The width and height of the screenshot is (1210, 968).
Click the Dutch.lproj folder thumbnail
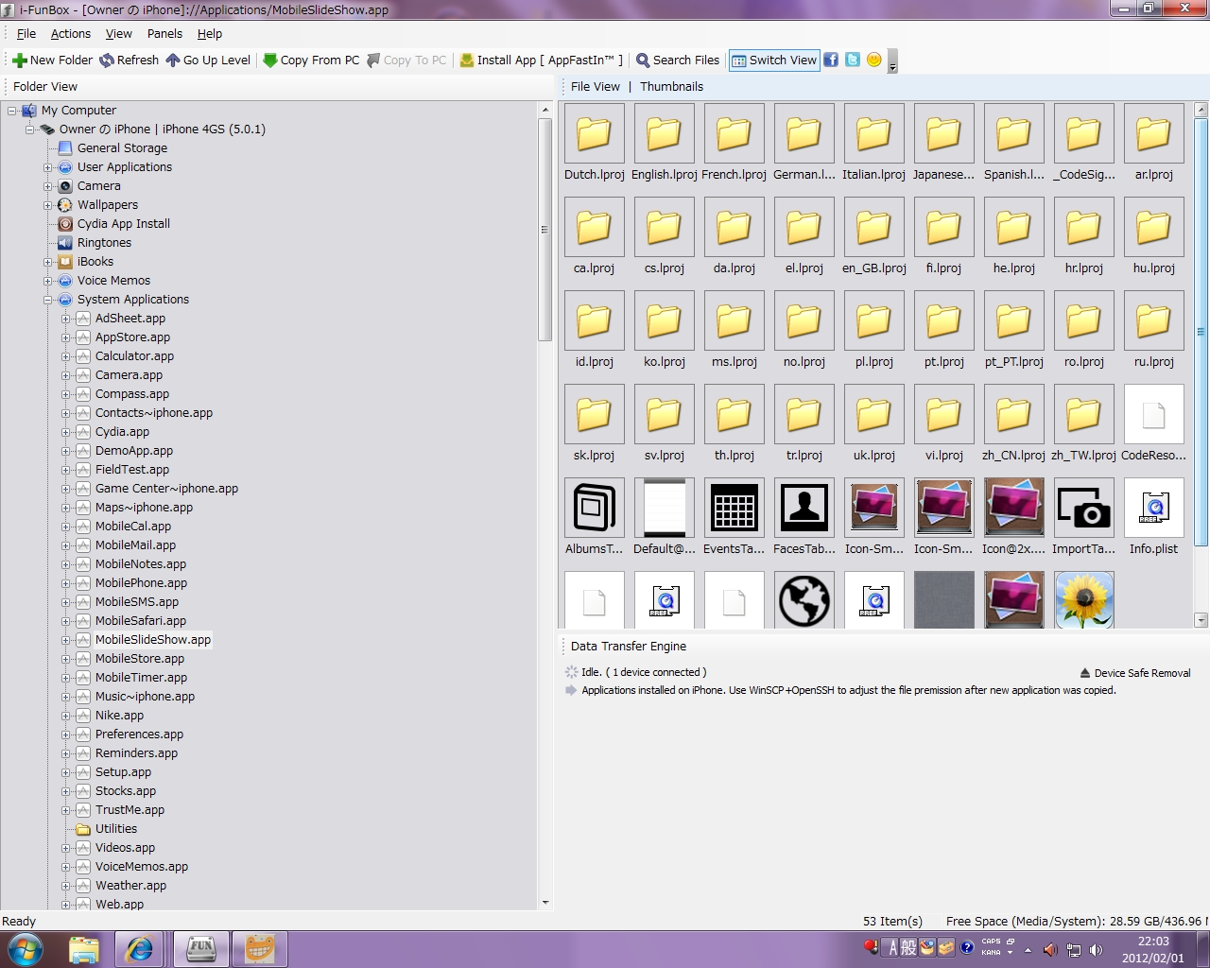point(595,134)
